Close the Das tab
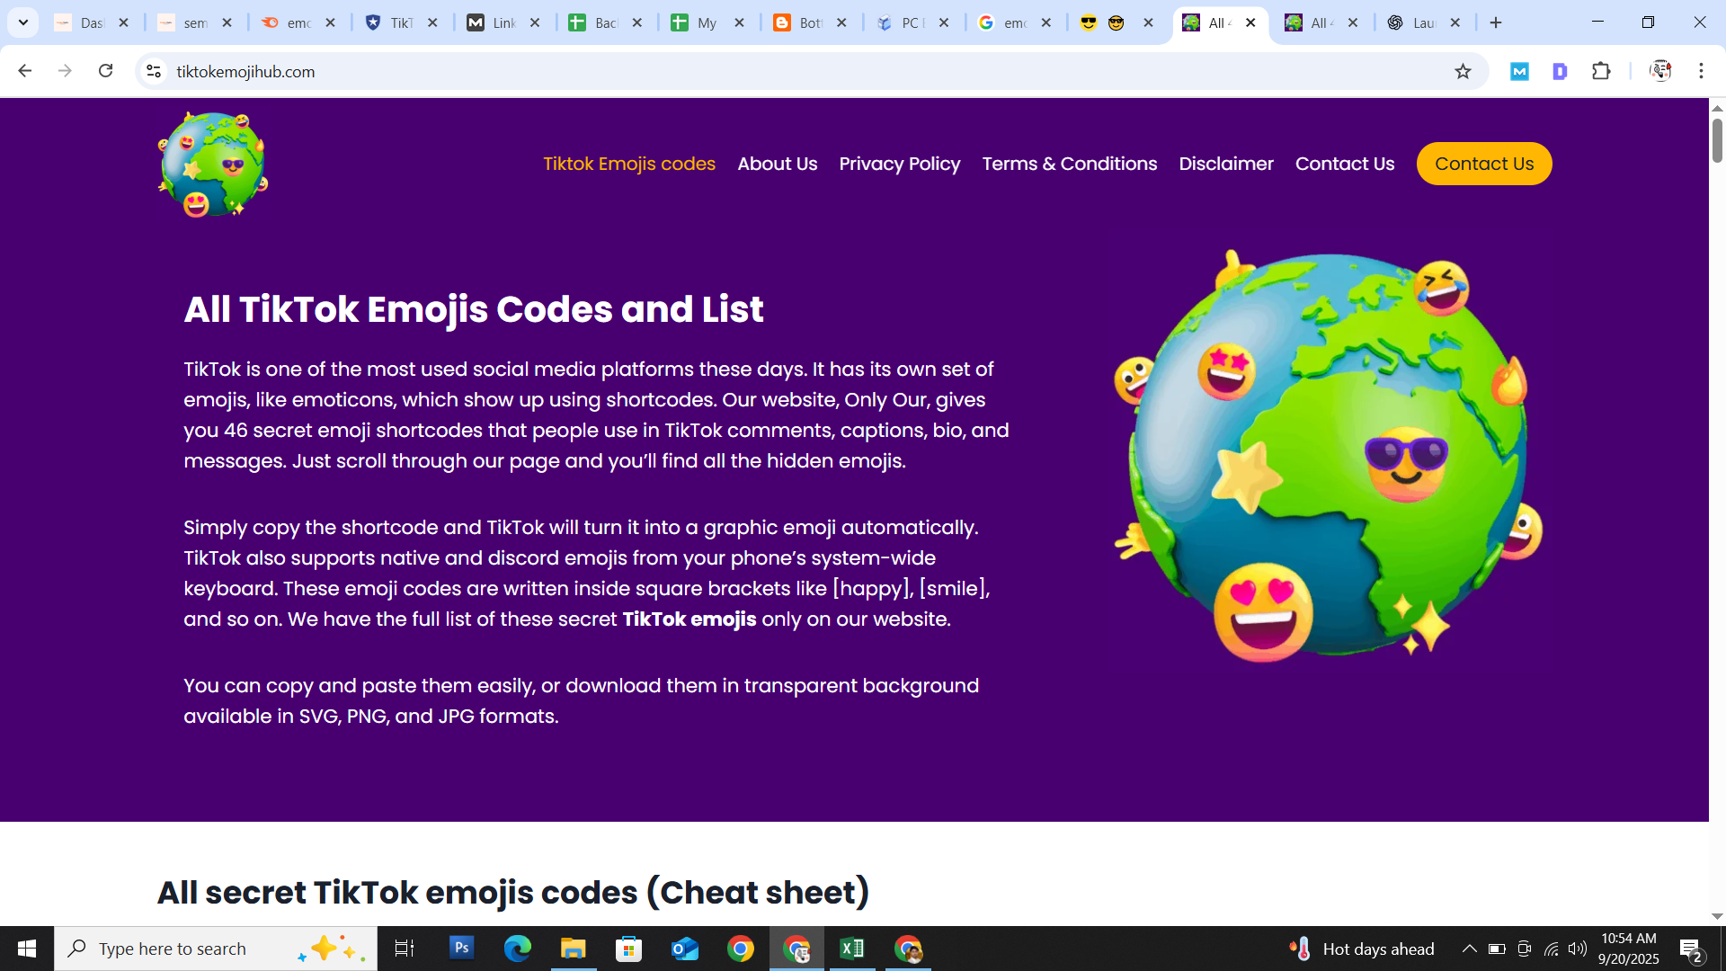Image resolution: width=1726 pixels, height=971 pixels. [x=124, y=22]
